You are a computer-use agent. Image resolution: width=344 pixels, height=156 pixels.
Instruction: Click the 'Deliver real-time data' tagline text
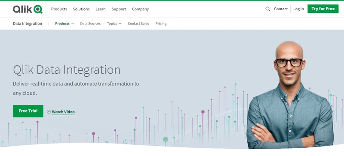pos(76,88)
